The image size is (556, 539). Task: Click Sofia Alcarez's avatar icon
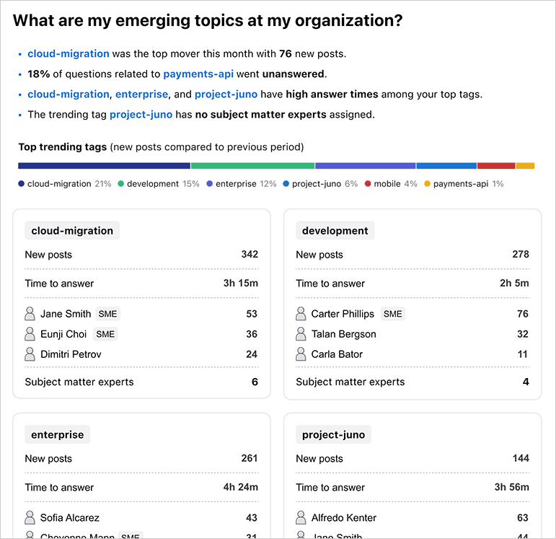pos(30,517)
